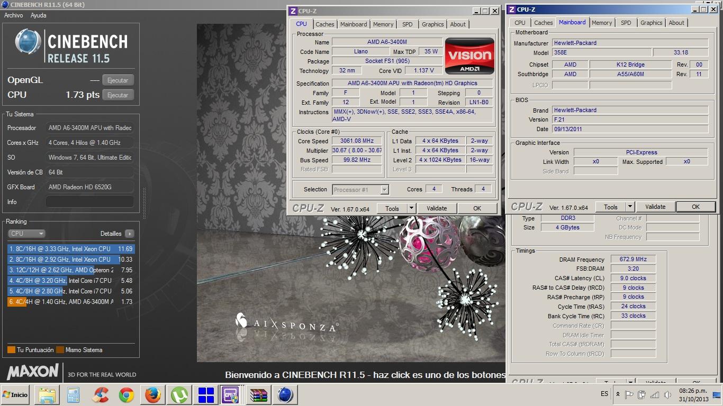Viewport: 723px width, 406px height.
Task: Click the Tu Puntuación orange legend swatch
Action: click(11, 350)
